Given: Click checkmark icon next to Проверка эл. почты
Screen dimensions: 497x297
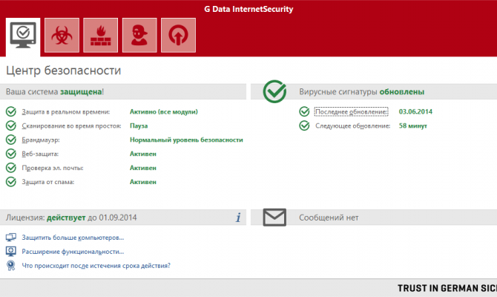Looking at the screenshot, I should [11, 168].
